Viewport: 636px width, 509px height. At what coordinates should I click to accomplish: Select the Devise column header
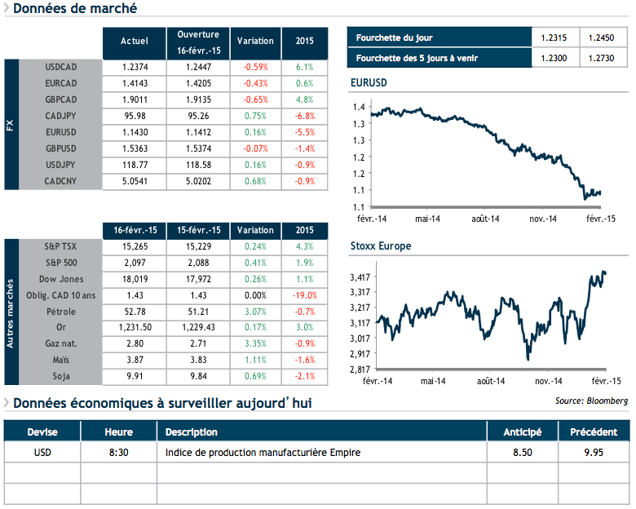pos(42,432)
